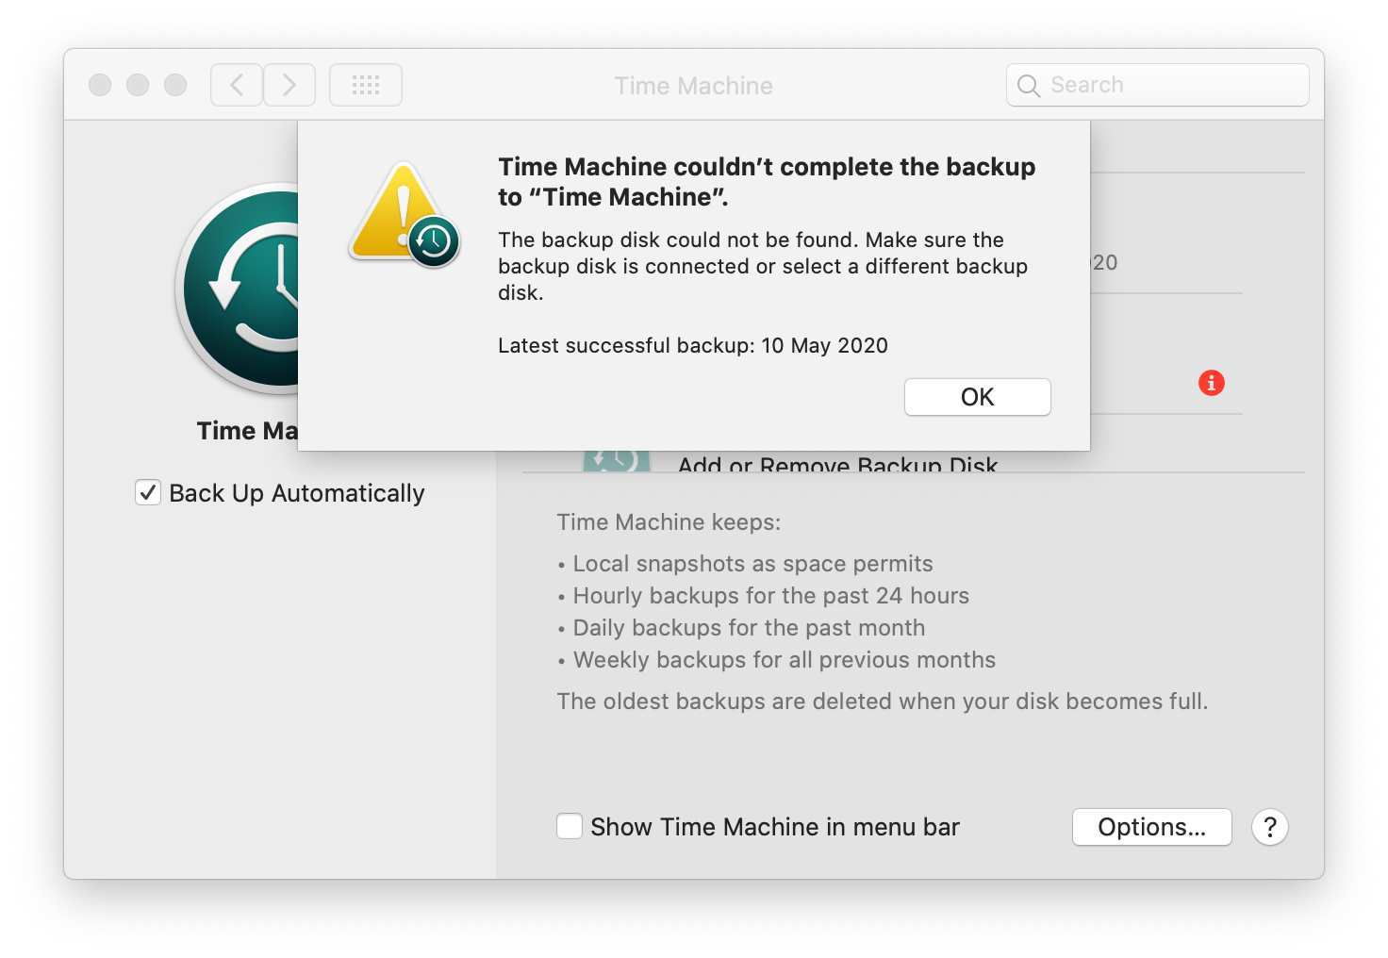Click the red info badge

click(1211, 383)
